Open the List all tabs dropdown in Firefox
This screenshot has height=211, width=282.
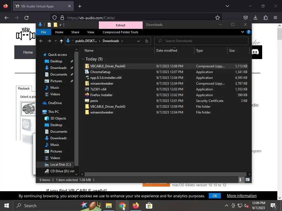pyautogui.click(x=227, y=6)
